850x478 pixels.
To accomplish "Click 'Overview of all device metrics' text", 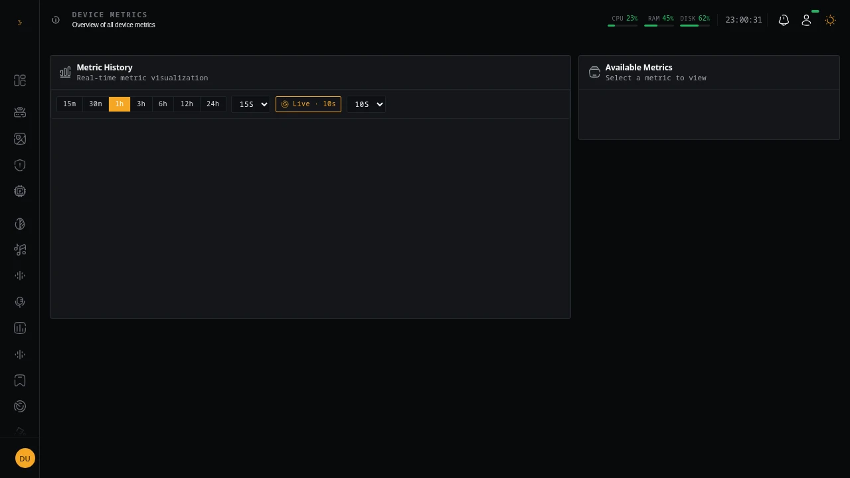I will [114, 25].
